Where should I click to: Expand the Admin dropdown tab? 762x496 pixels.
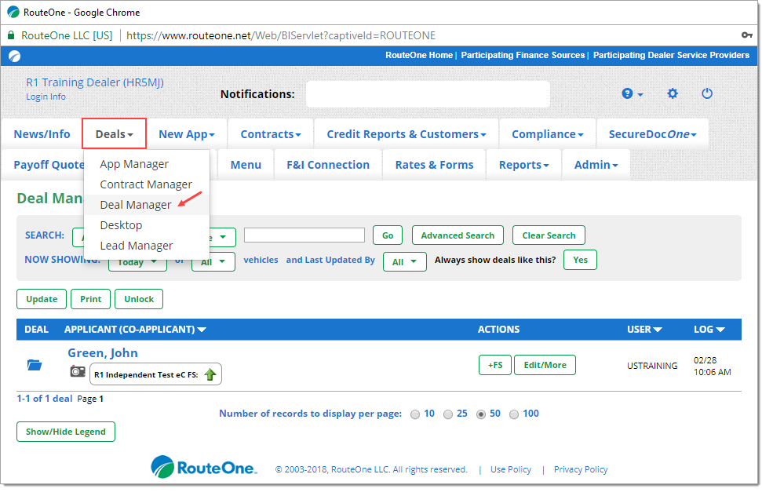(596, 165)
